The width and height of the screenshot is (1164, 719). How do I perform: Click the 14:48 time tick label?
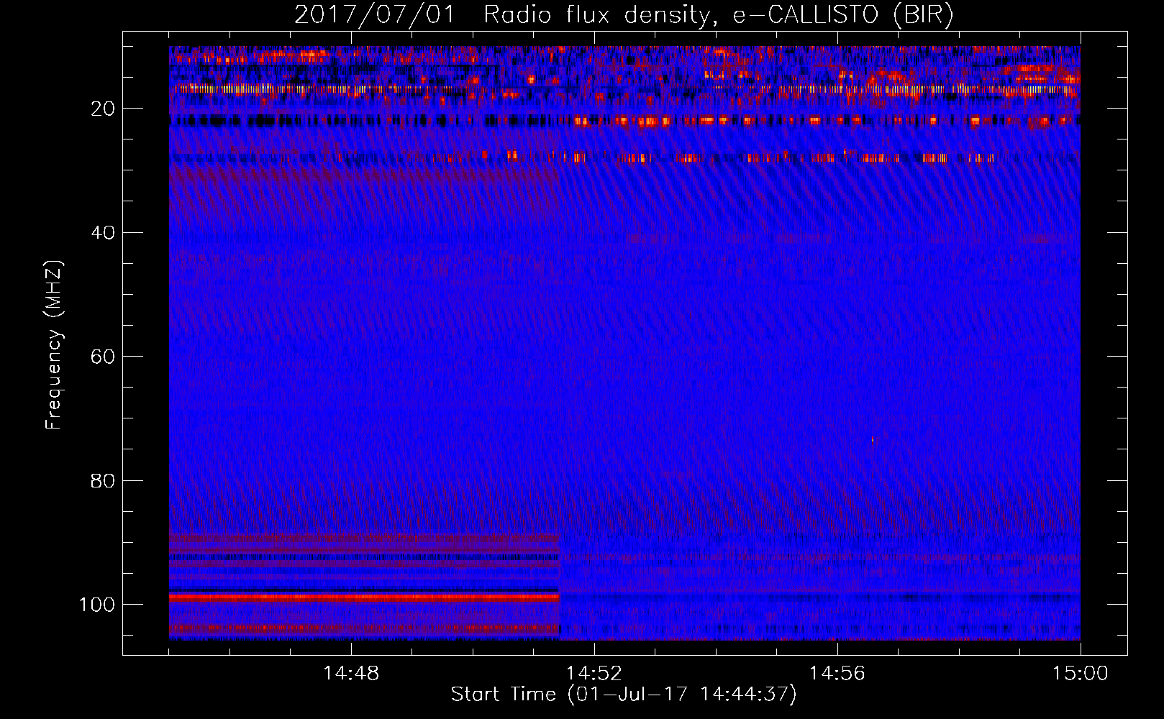[x=351, y=674]
